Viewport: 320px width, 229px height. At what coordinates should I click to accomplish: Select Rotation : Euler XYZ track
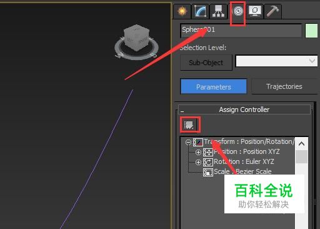tap(244, 161)
